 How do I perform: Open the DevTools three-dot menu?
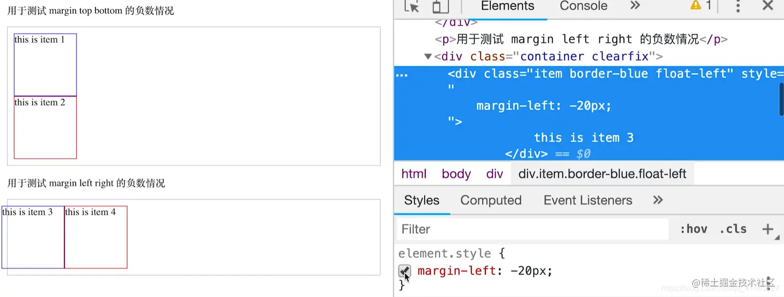[x=738, y=6]
